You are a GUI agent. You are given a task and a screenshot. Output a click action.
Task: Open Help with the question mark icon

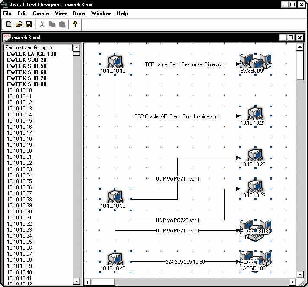click(75, 24)
